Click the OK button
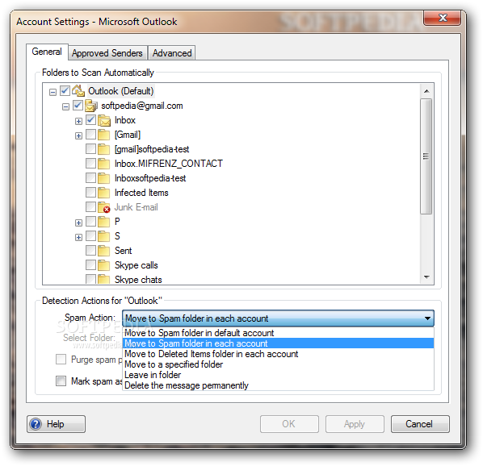Viewport: 483px width, 466px height. click(x=289, y=424)
